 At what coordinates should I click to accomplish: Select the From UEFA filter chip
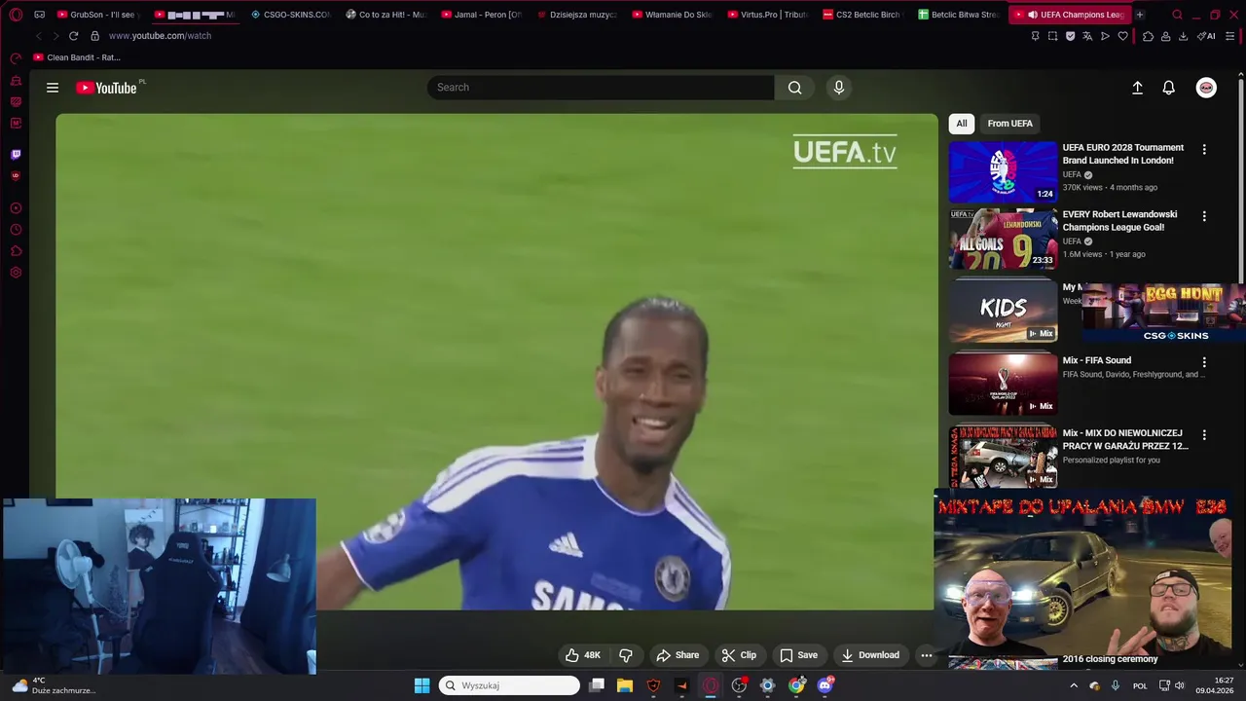(1010, 124)
